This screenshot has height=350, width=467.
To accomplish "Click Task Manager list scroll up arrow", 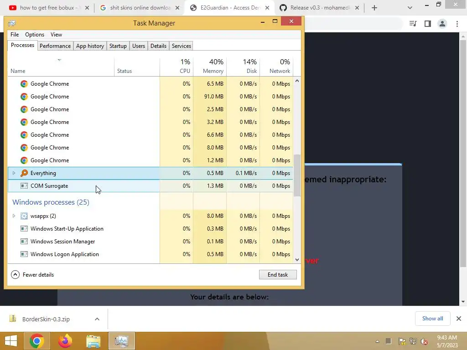I will point(297,81).
